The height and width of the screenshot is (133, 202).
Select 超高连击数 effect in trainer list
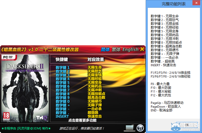click(x=96, y=97)
